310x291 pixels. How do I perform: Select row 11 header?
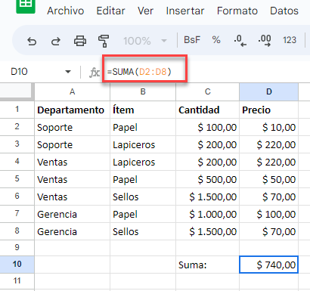[17, 281]
